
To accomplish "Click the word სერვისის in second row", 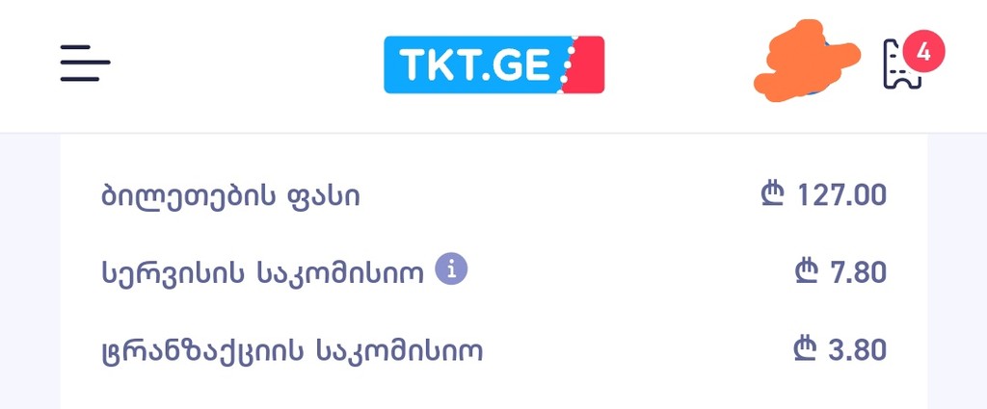I will pyautogui.click(x=173, y=273).
